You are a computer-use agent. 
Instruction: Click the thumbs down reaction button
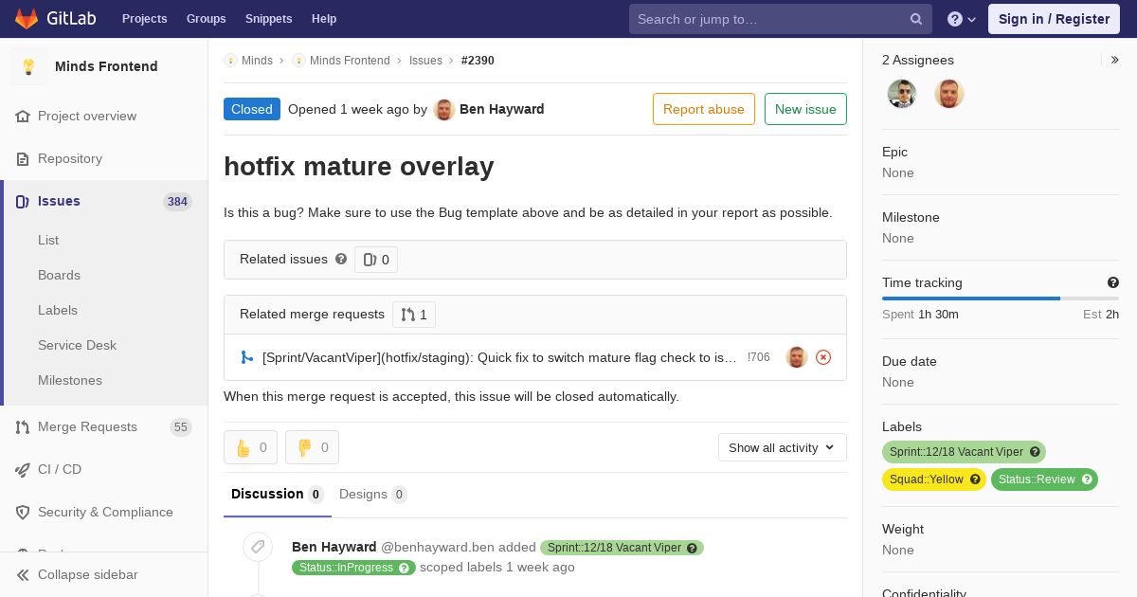pyautogui.click(x=312, y=447)
